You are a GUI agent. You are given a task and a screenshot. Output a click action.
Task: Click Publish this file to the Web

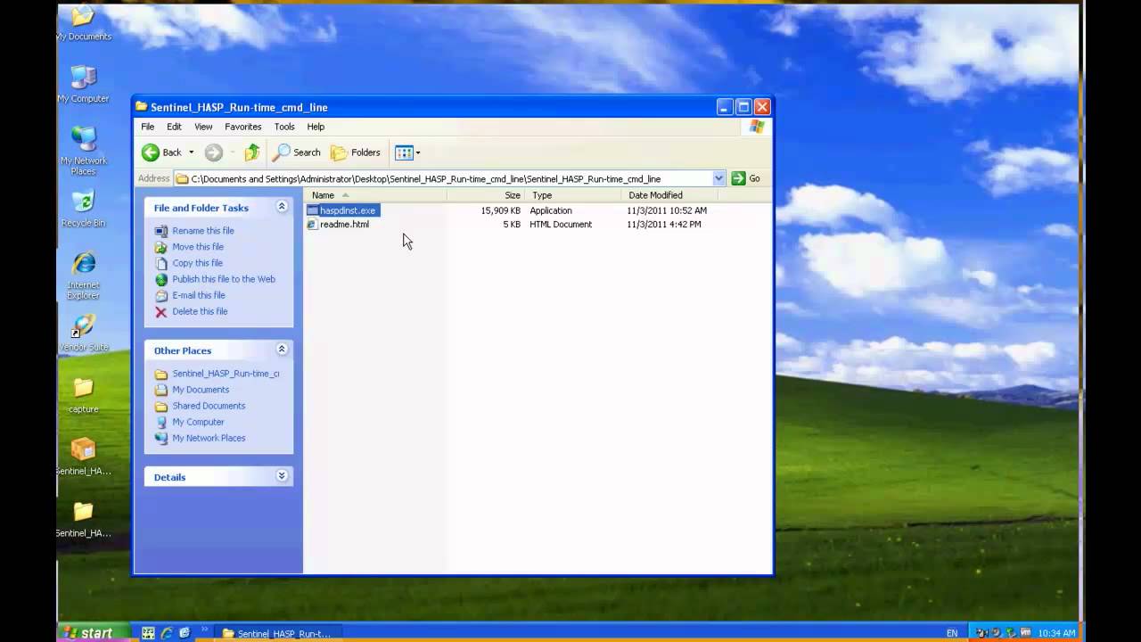[224, 279]
